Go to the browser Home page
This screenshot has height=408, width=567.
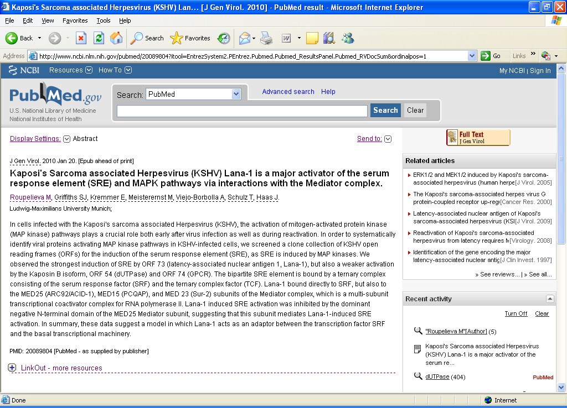pos(116,38)
